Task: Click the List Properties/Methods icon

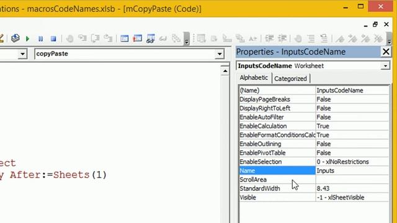Action: tap(202, 38)
